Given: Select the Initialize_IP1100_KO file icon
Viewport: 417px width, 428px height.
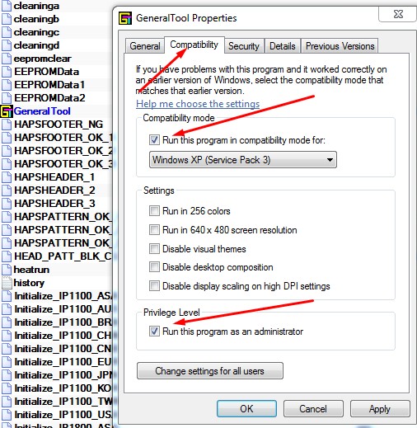Looking at the screenshot, I should point(7,388).
